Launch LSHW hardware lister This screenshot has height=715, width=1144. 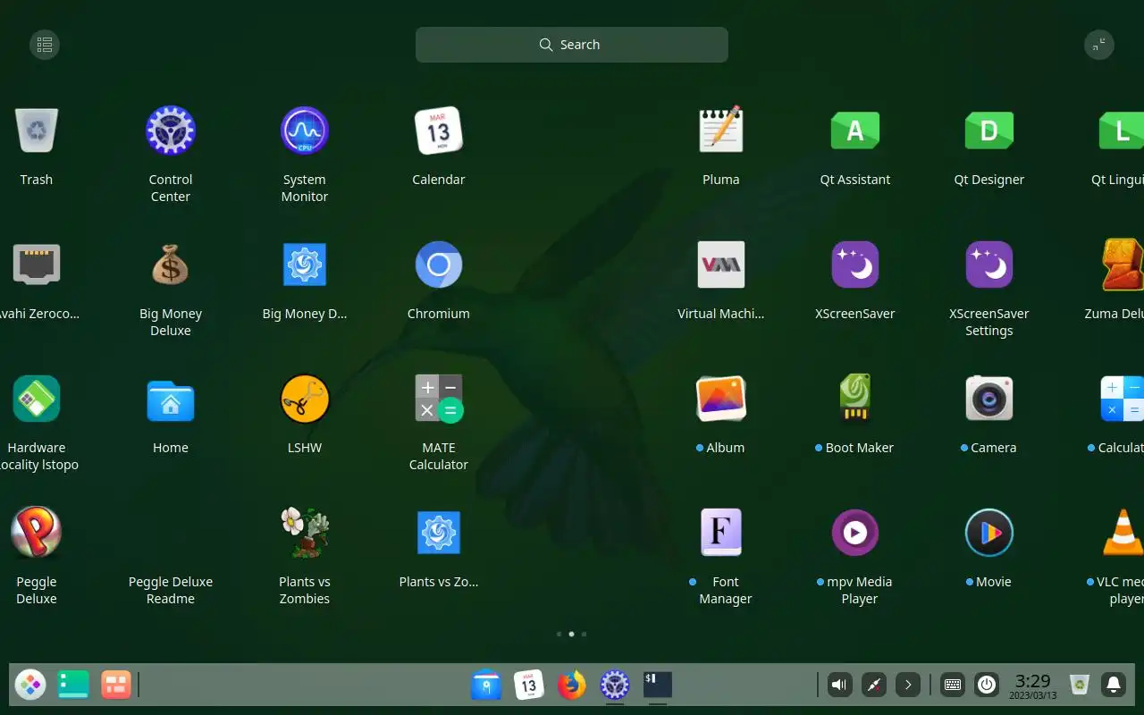coord(305,399)
